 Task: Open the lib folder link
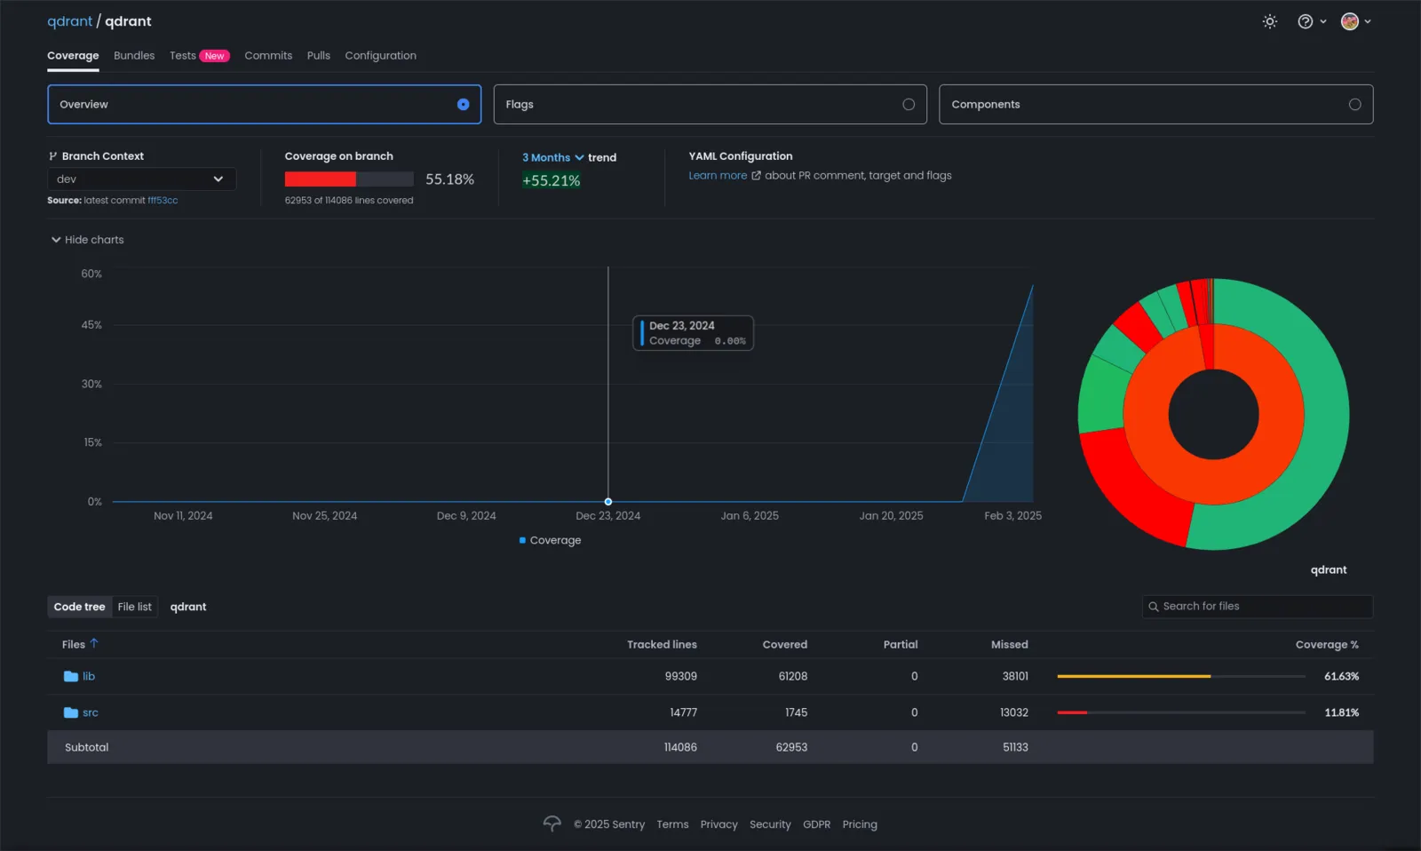pyautogui.click(x=89, y=676)
